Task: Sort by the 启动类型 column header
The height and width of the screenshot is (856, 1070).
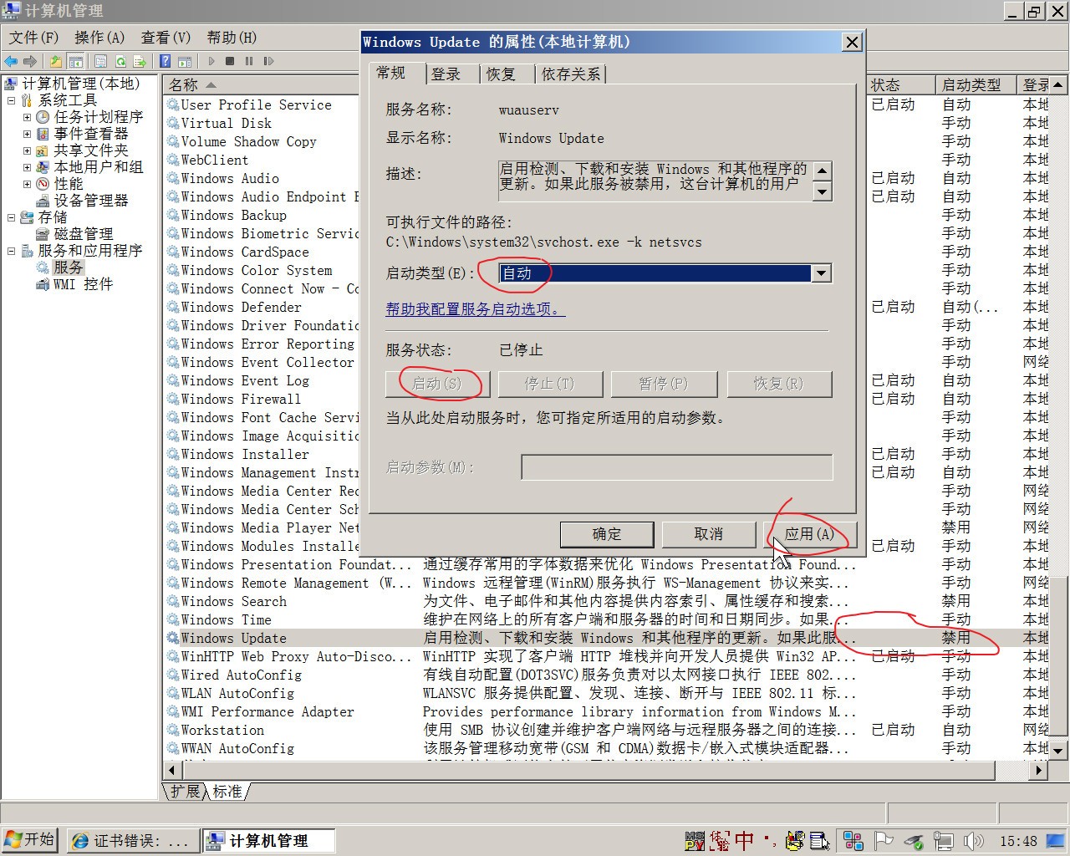Action: (976, 84)
